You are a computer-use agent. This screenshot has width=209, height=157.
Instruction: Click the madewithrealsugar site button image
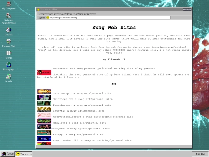coord(44,115)
